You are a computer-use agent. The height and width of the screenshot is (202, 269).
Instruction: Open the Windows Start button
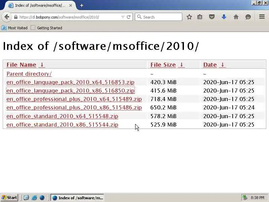click(9, 198)
